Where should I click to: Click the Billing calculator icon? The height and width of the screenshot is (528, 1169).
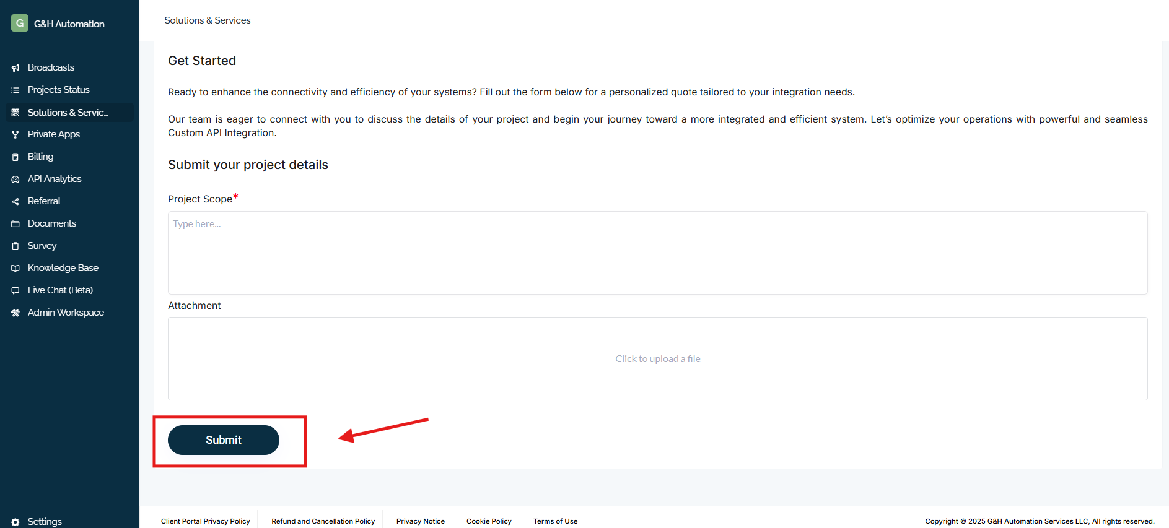pyautogui.click(x=15, y=157)
